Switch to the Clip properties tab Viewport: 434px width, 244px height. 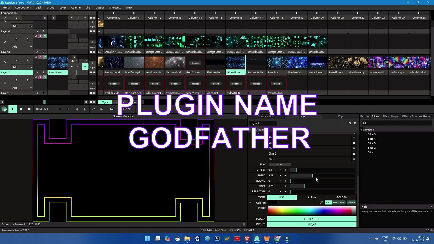340,116
